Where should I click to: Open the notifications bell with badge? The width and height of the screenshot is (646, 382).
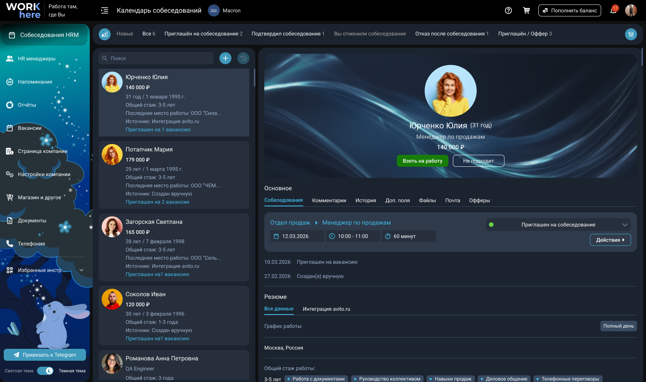tap(613, 10)
